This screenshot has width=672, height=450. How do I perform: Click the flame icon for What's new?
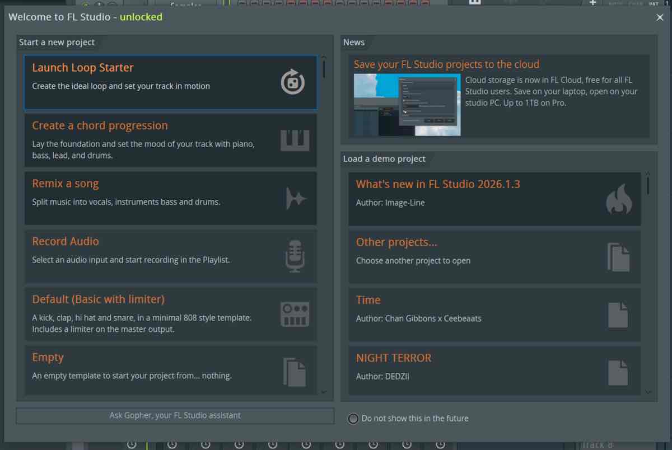(619, 199)
